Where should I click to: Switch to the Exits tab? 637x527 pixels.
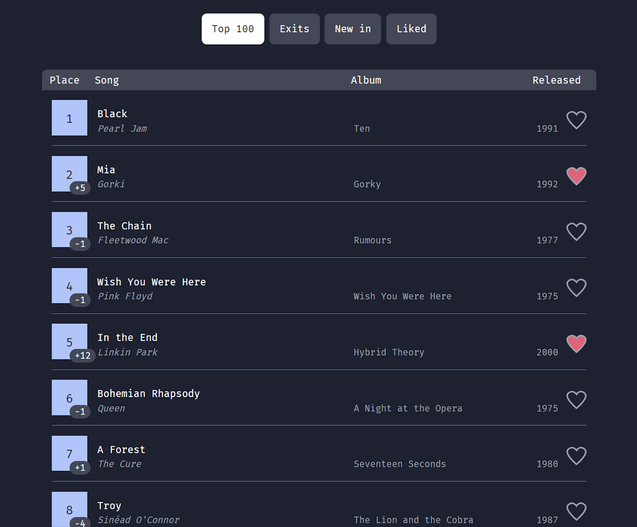[x=294, y=29]
